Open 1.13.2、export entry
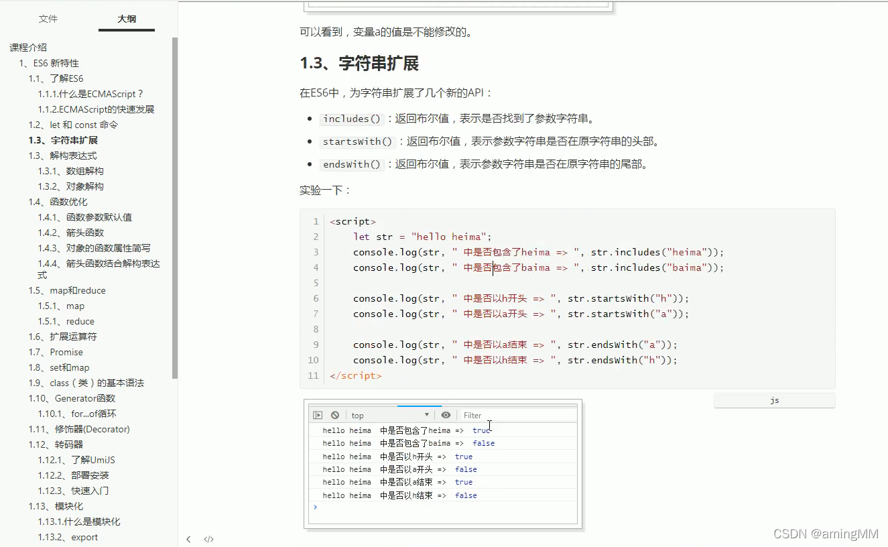Image resolution: width=888 pixels, height=547 pixels. tap(68, 537)
